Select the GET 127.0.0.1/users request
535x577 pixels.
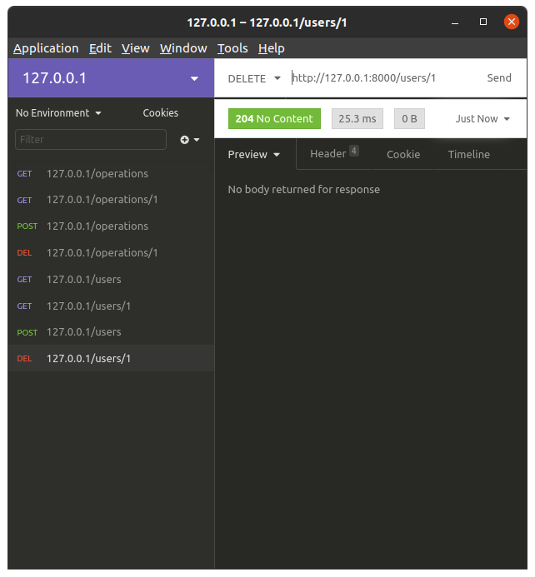tap(111, 279)
